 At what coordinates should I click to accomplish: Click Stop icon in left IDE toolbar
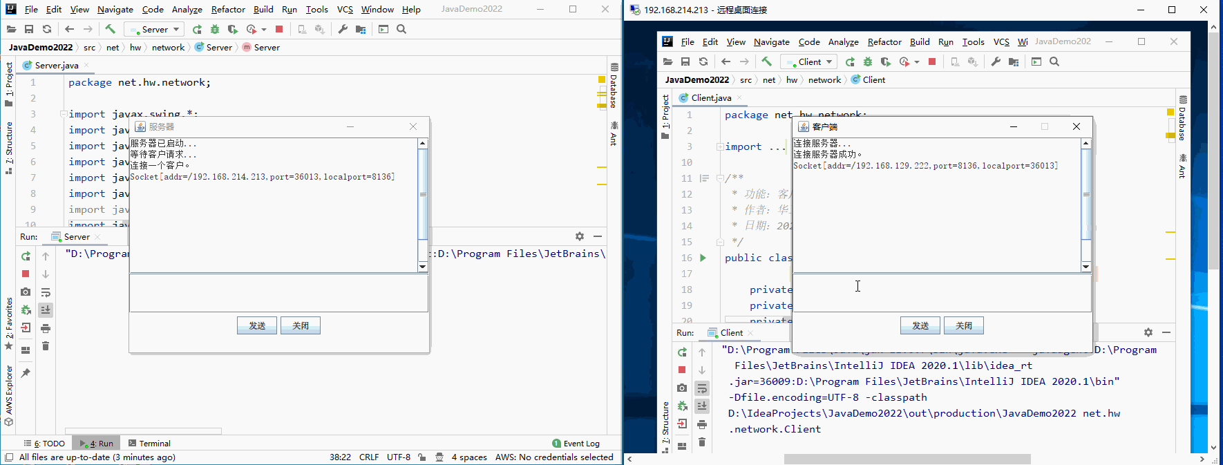coord(279,29)
